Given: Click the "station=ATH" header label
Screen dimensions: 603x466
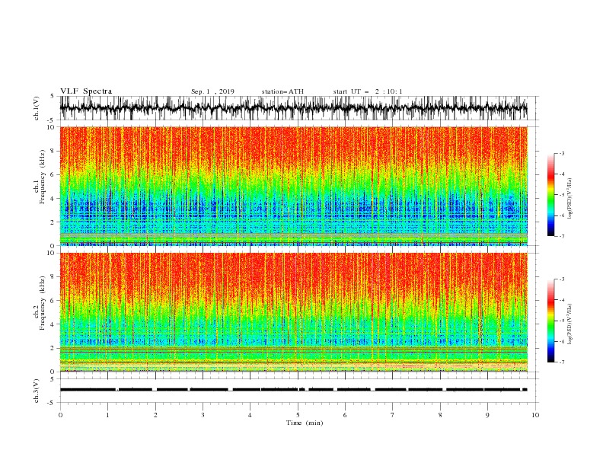Looking at the screenshot, I should [x=282, y=91].
